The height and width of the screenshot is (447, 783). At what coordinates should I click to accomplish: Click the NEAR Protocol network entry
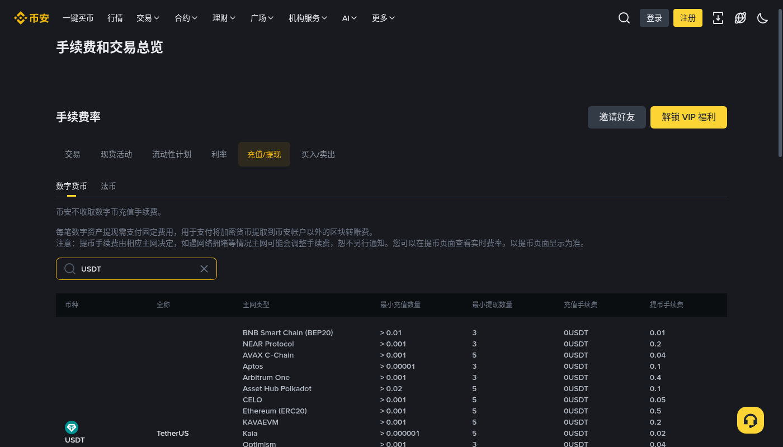[x=268, y=344]
